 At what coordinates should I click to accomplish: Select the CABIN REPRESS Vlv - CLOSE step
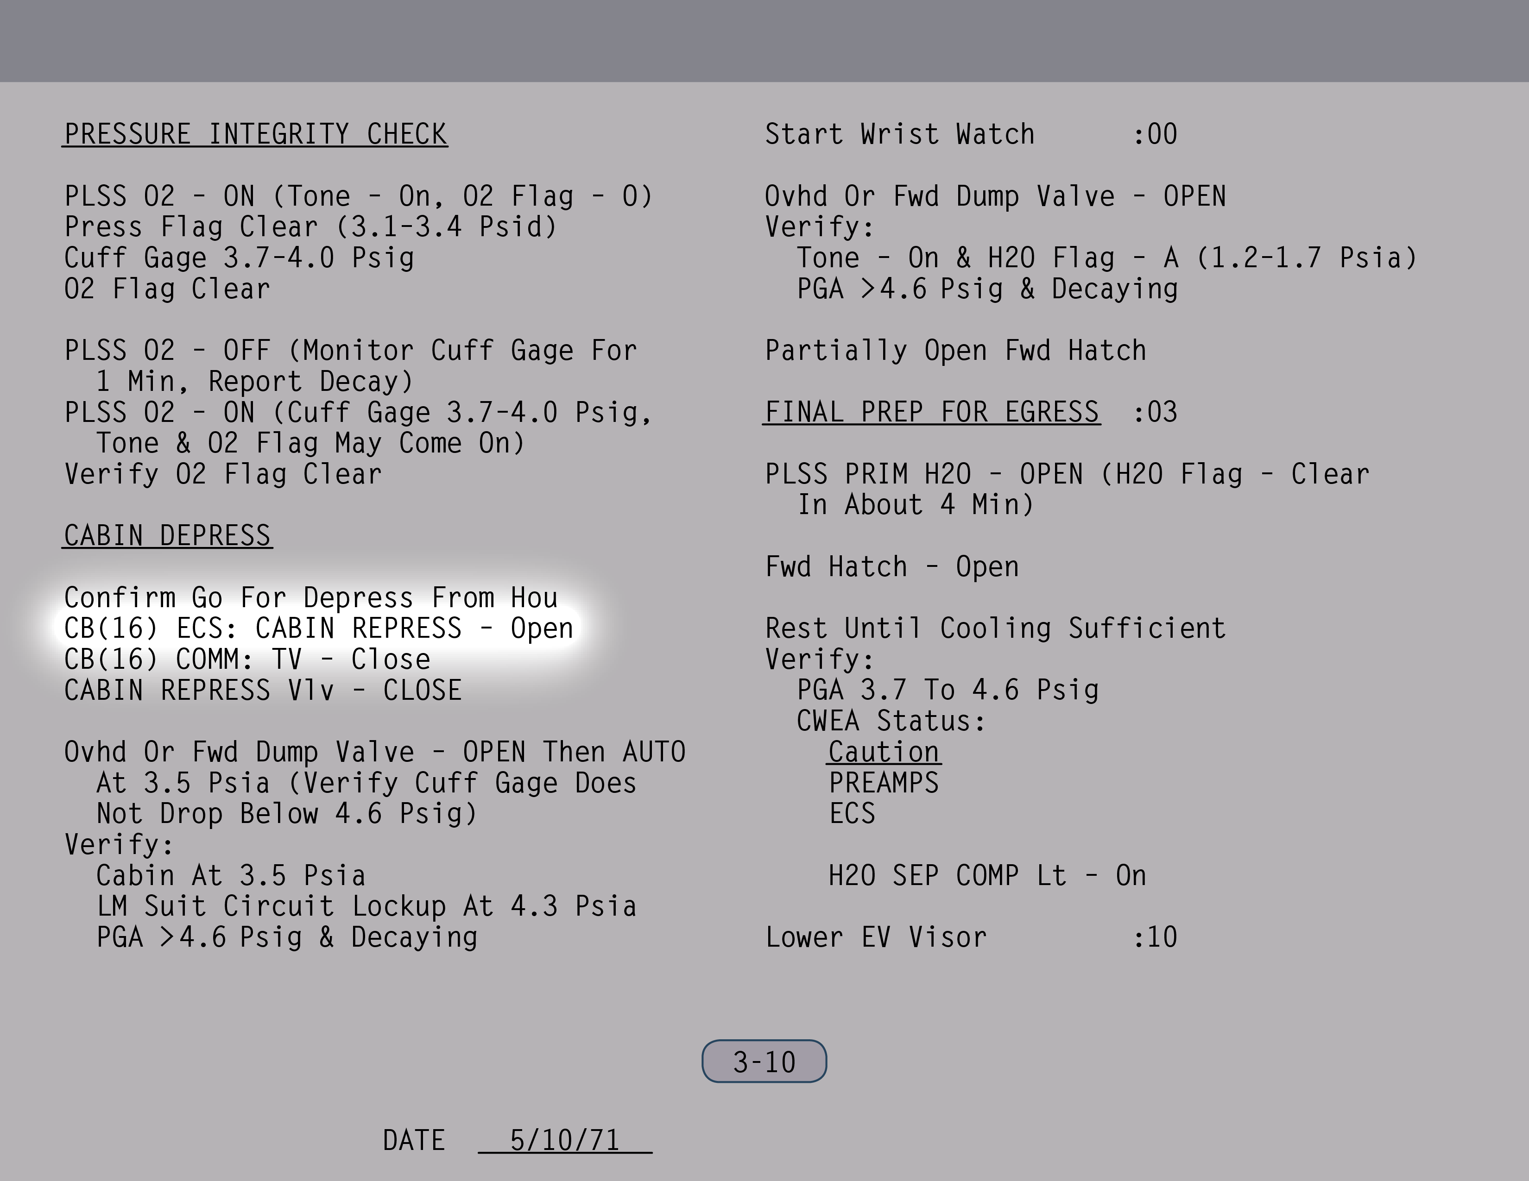click(x=263, y=691)
